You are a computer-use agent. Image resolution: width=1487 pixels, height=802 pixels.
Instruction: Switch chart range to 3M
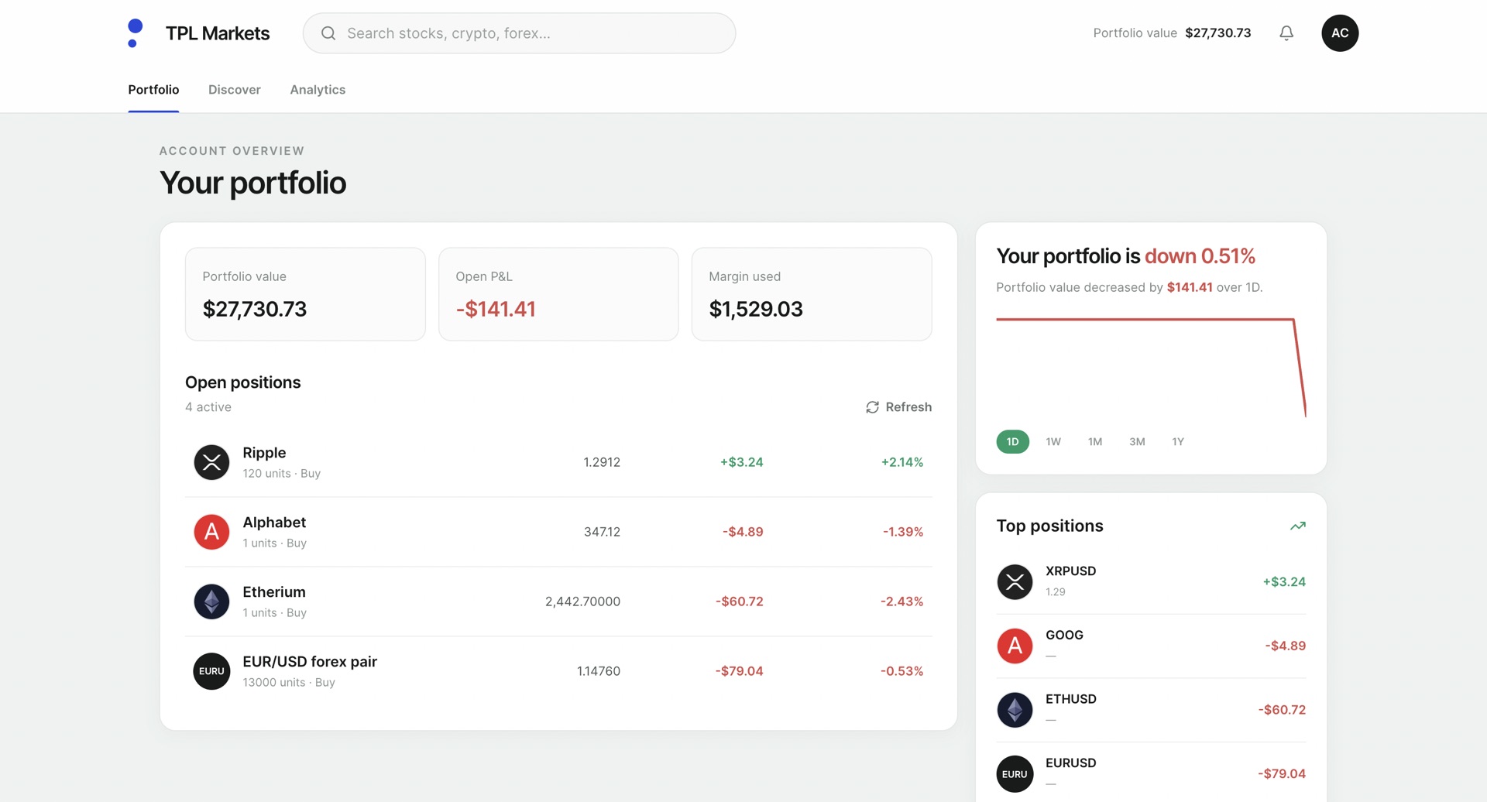[1137, 441]
